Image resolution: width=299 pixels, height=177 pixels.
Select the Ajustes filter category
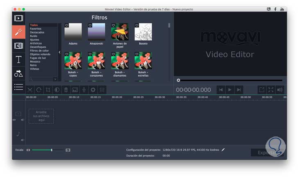[34, 40]
